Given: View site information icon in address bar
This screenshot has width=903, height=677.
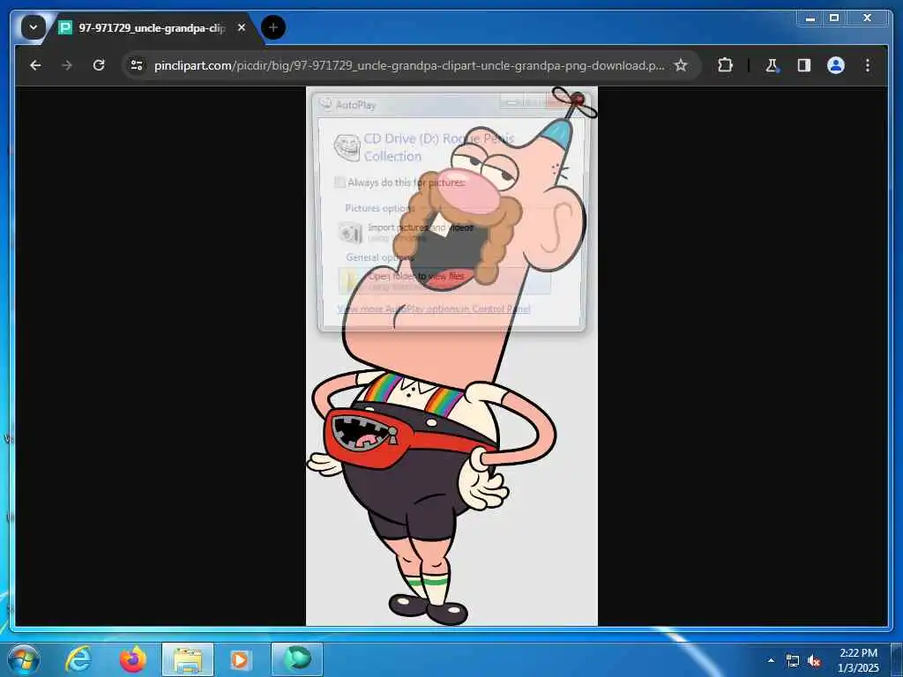Looking at the screenshot, I should click(137, 65).
